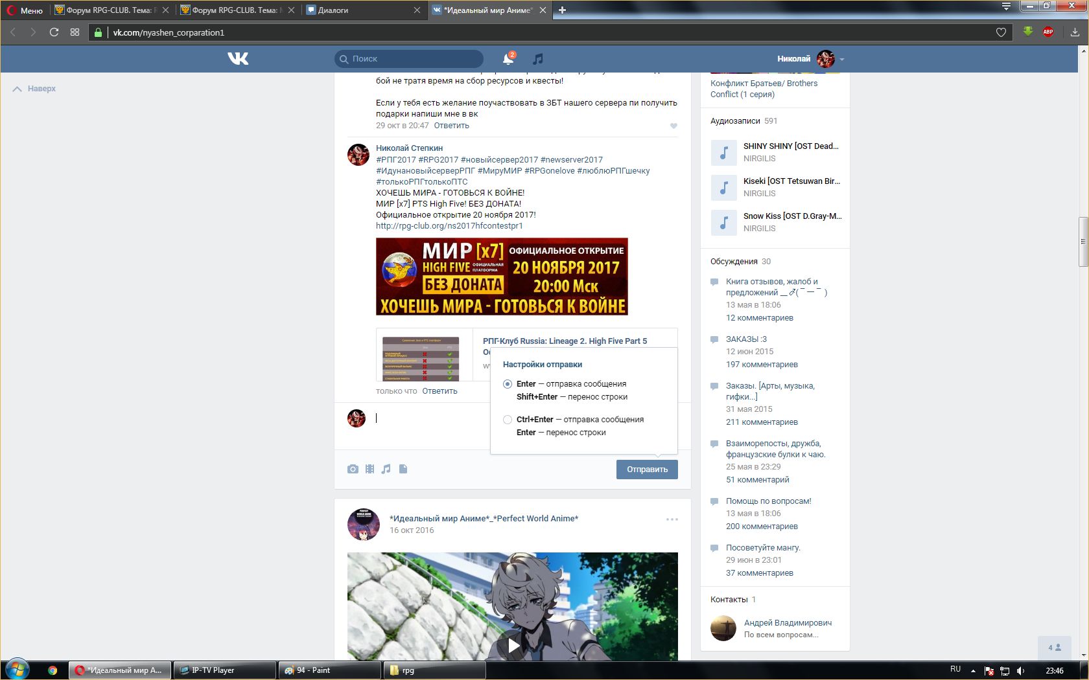Play the SHINY SHINY audio track
The image size is (1089, 680).
point(724,152)
